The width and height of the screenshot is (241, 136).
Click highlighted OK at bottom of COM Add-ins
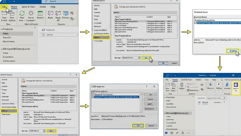pos(138,125)
